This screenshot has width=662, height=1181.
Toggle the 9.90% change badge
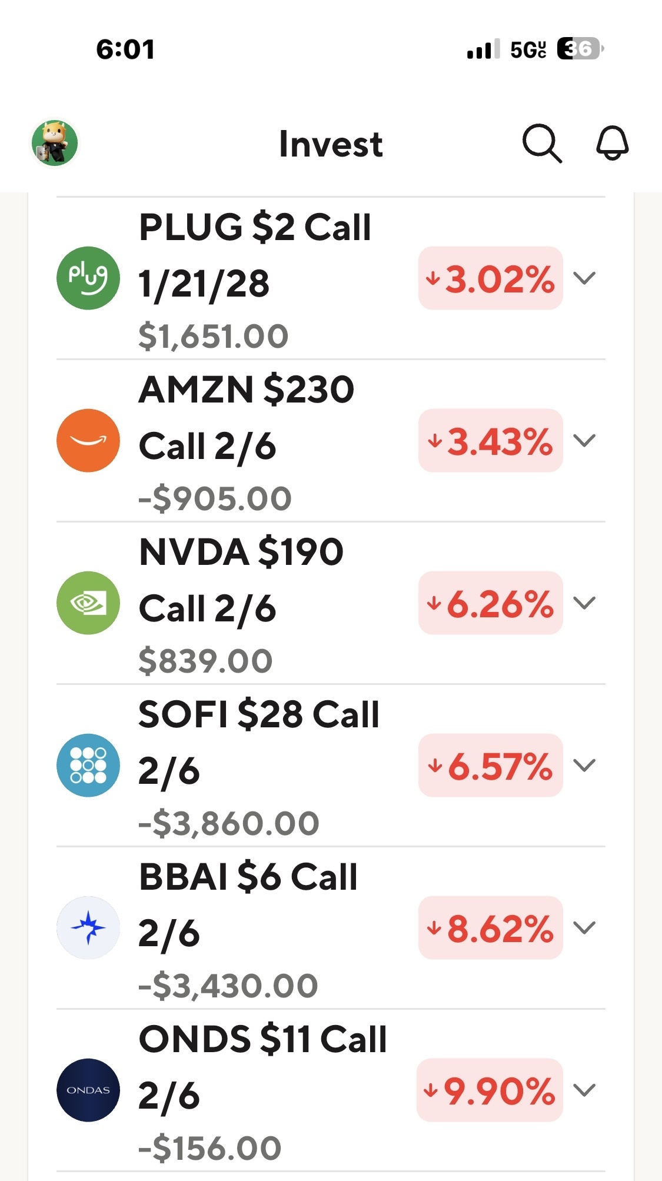point(490,1090)
